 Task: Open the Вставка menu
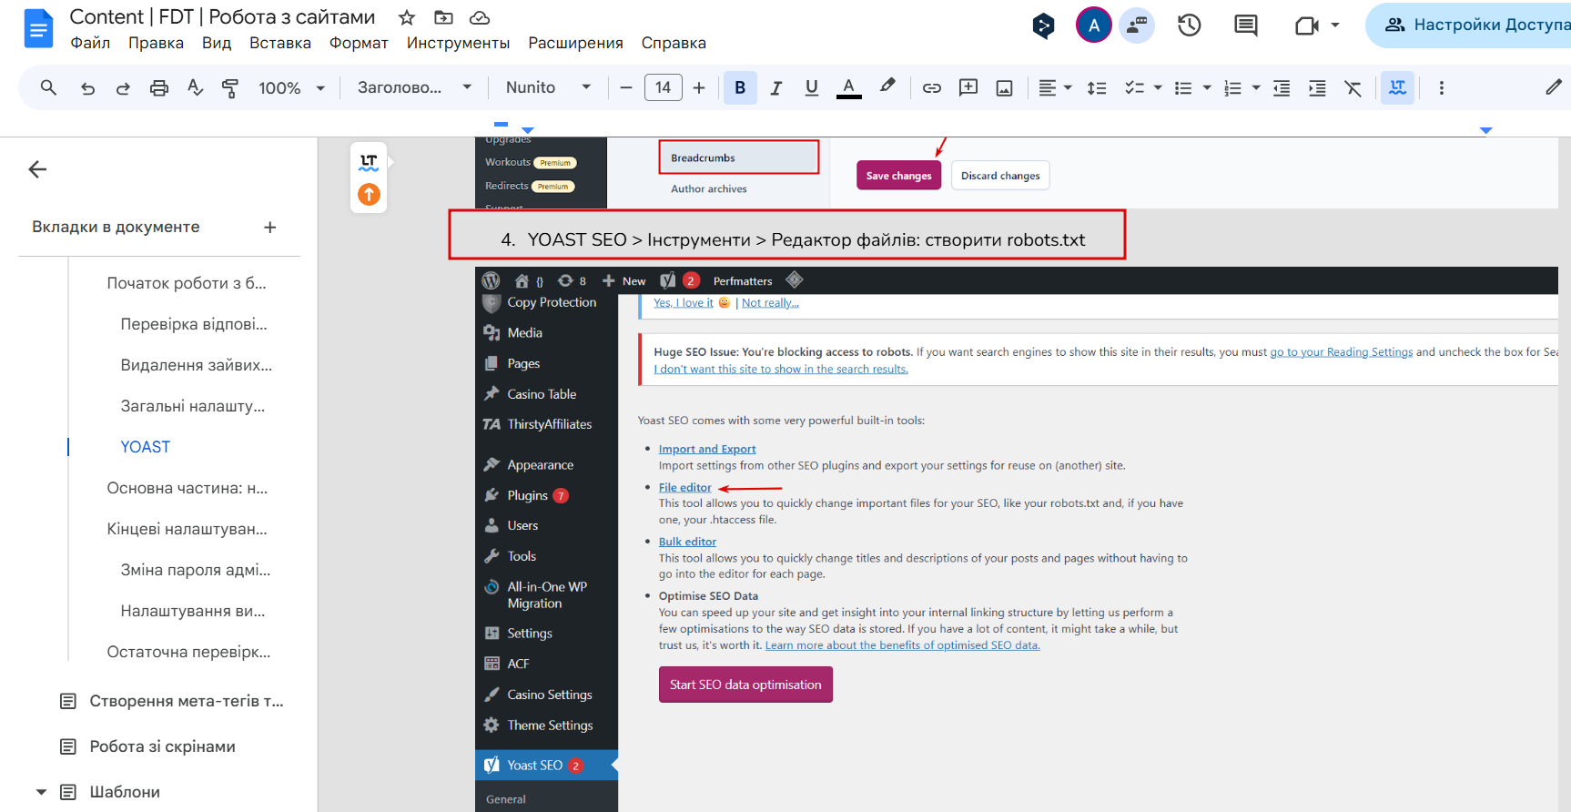(280, 43)
